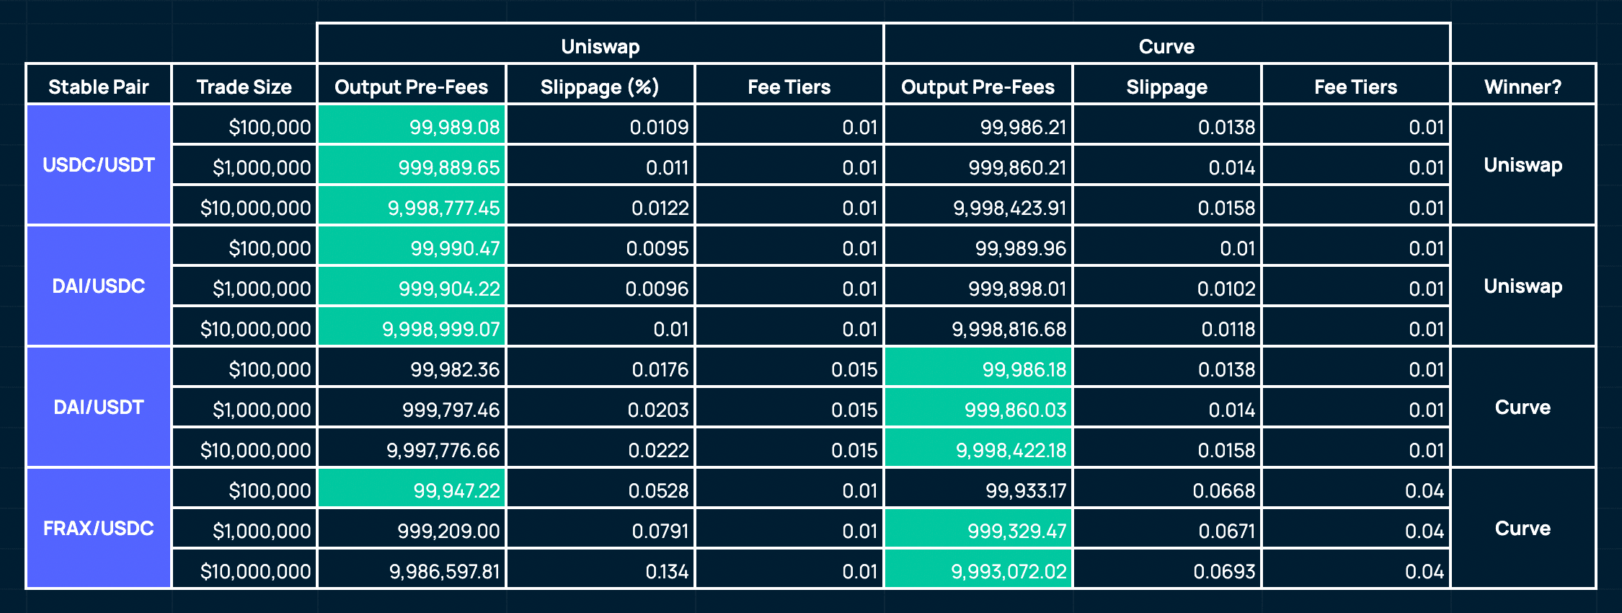
Task: Click the 0.0693 Curve slippage value
Action: pos(1224,571)
